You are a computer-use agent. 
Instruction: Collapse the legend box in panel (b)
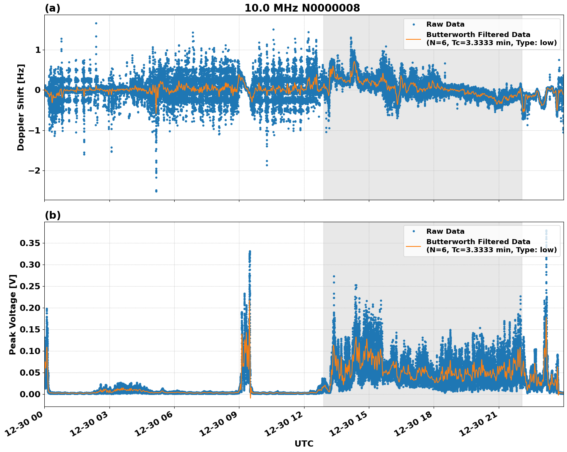pos(482,241)
